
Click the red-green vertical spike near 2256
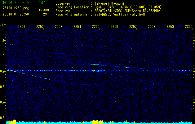[119, 68]
